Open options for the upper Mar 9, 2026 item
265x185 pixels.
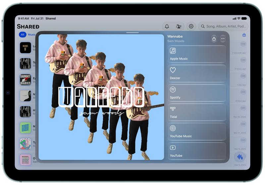click(x=243, y=140)
